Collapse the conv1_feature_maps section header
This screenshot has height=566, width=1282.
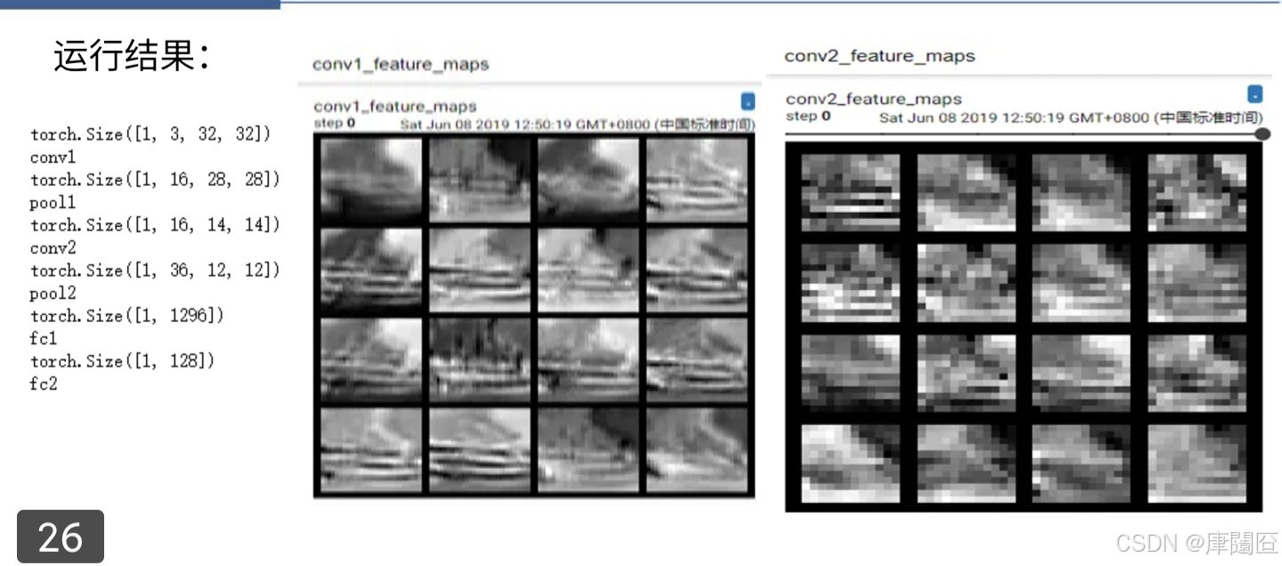(x=401, y=64)
